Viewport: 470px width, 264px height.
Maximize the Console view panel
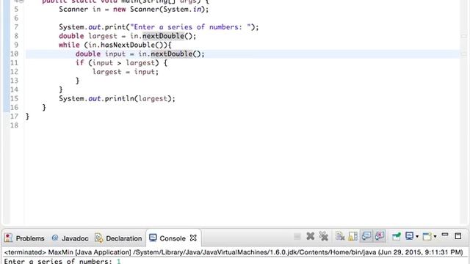458,236
